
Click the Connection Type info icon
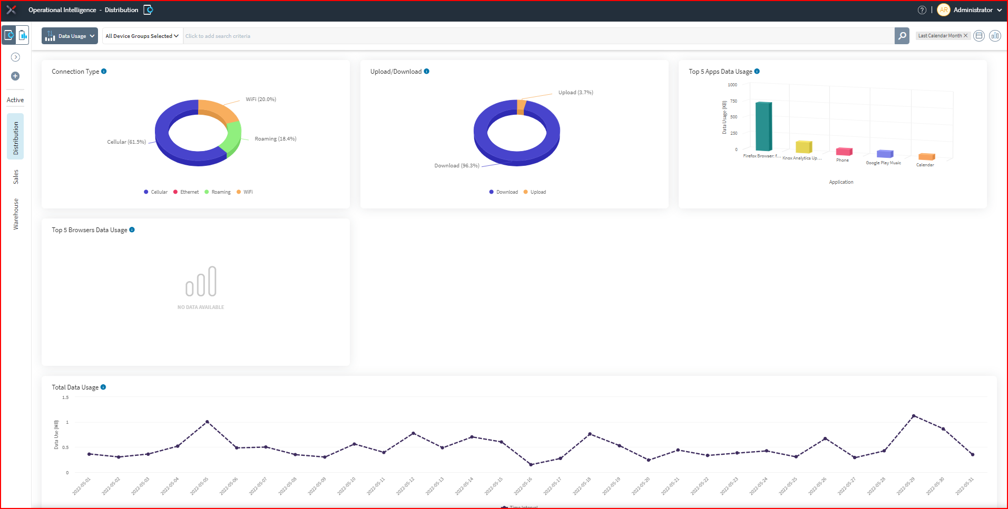[104, 71]
